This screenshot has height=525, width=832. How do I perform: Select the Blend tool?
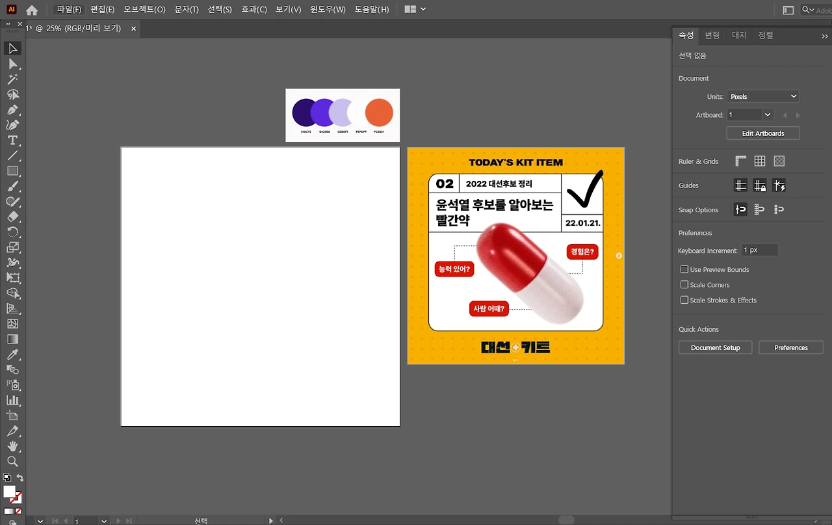12,370
